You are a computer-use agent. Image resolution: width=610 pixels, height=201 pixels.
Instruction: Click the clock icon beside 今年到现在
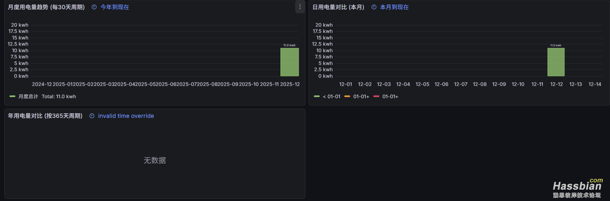(94, 7)
